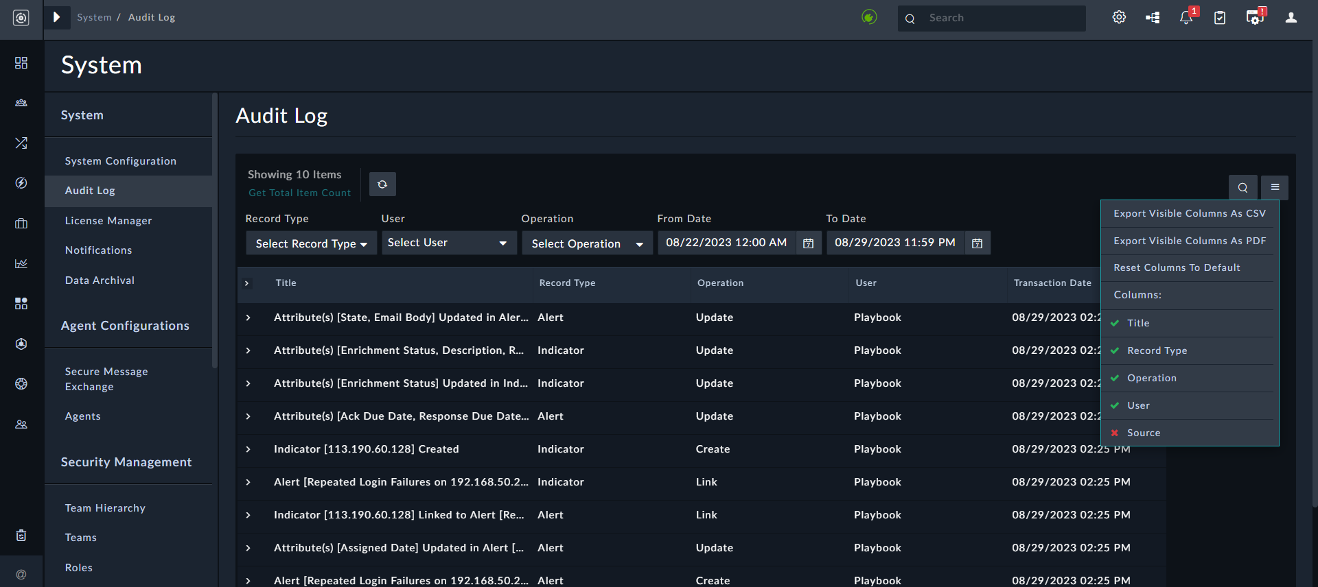
Task: Refresh the audit log grid
Action: 382,184
